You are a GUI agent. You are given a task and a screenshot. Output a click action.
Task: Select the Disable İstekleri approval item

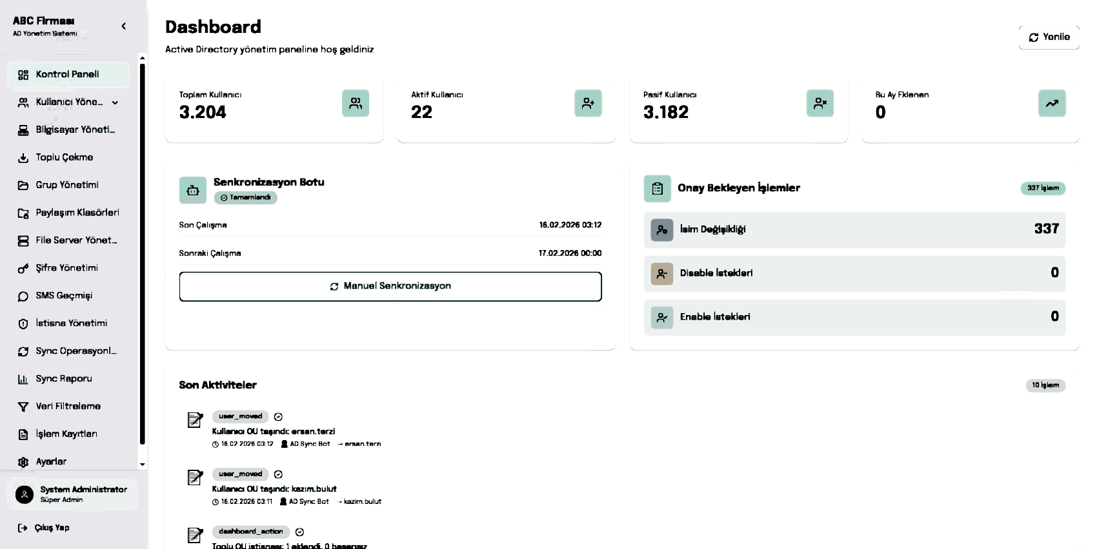[x=854, y=273]
